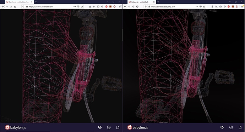Open library menu in left window
Viewport: 245px width, 132px height.
(94, 6)
